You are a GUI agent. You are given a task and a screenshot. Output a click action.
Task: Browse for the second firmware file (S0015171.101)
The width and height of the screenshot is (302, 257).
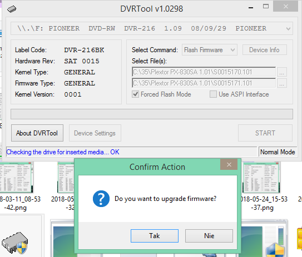282,83
